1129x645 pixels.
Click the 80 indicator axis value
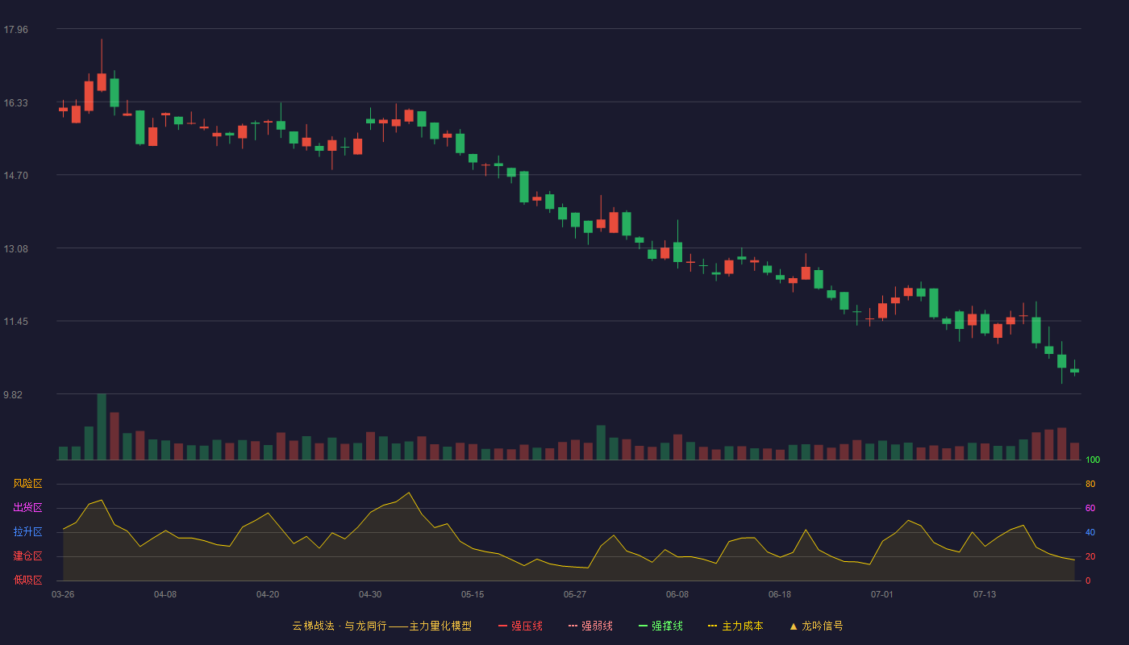pyautogui.click(x=1090, y=484)
